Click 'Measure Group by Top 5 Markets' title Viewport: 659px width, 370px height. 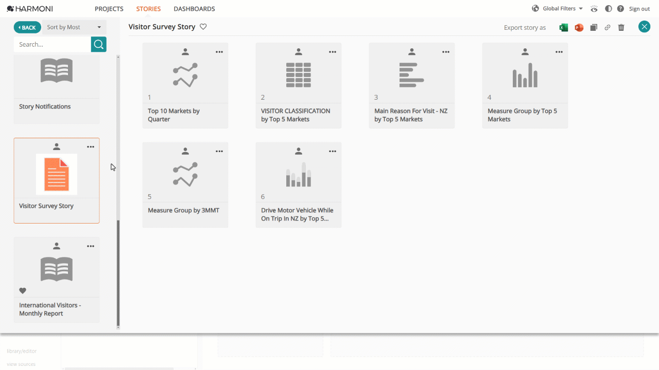[522, 115]
